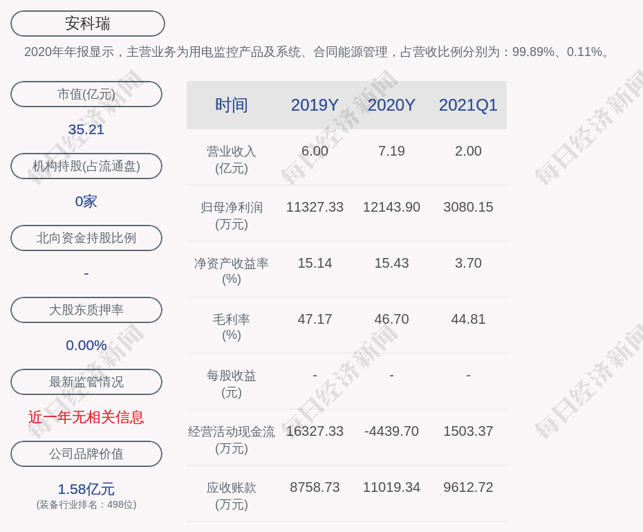643x532 pixels.
Task: Select the 2020Y column header
Action: pyautogui.click(x=391, y=105)
